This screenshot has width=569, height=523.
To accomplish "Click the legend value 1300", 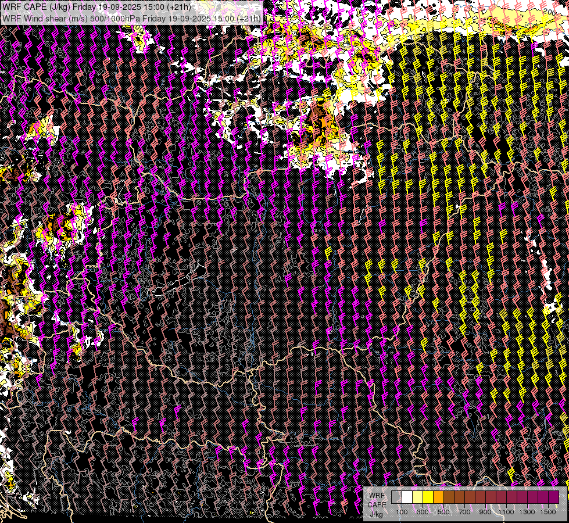I will tap(527, 512).
